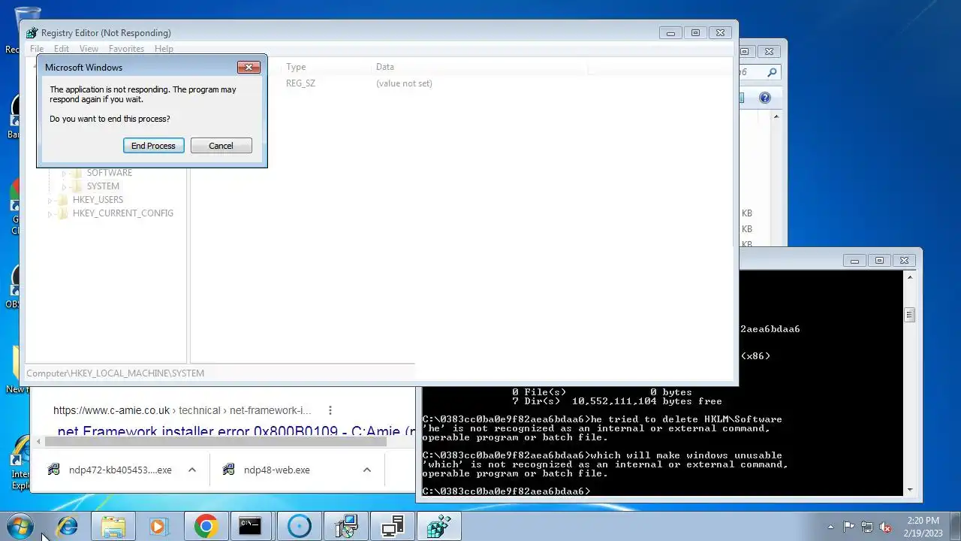Click the '(value not set)' data cell
The image size is (961, 541).
click(404, 83)
